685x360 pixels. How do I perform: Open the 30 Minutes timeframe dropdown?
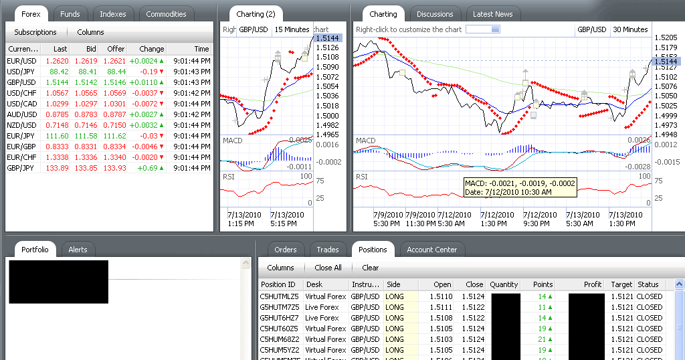coord(630,29)
